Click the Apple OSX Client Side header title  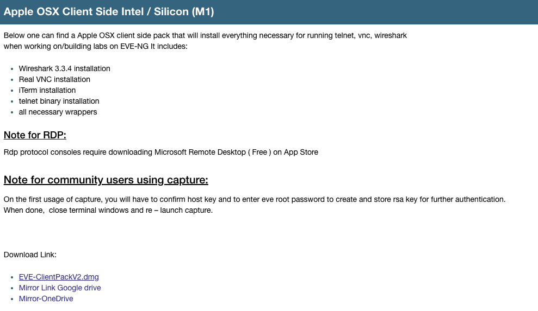click(109, 11)
